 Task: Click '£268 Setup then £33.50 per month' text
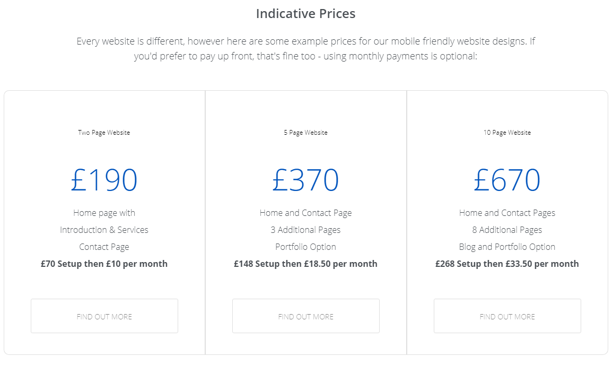[507, 264]
